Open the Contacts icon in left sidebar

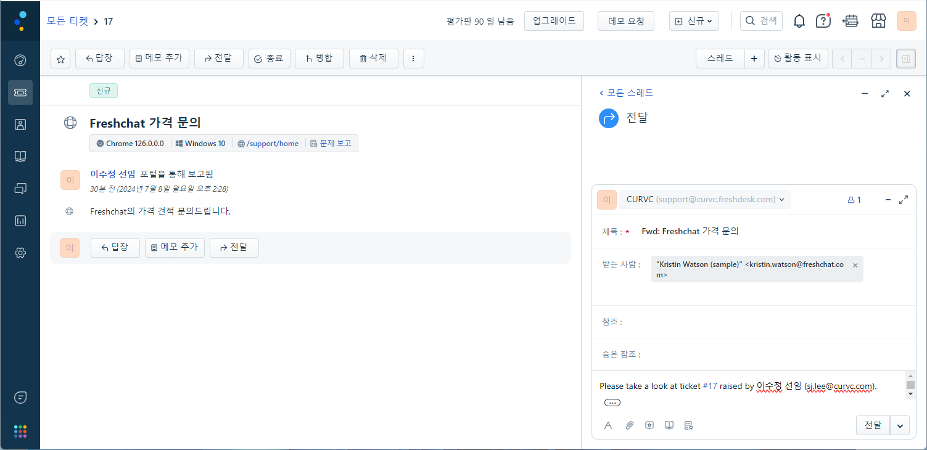(x=20, y=125)
